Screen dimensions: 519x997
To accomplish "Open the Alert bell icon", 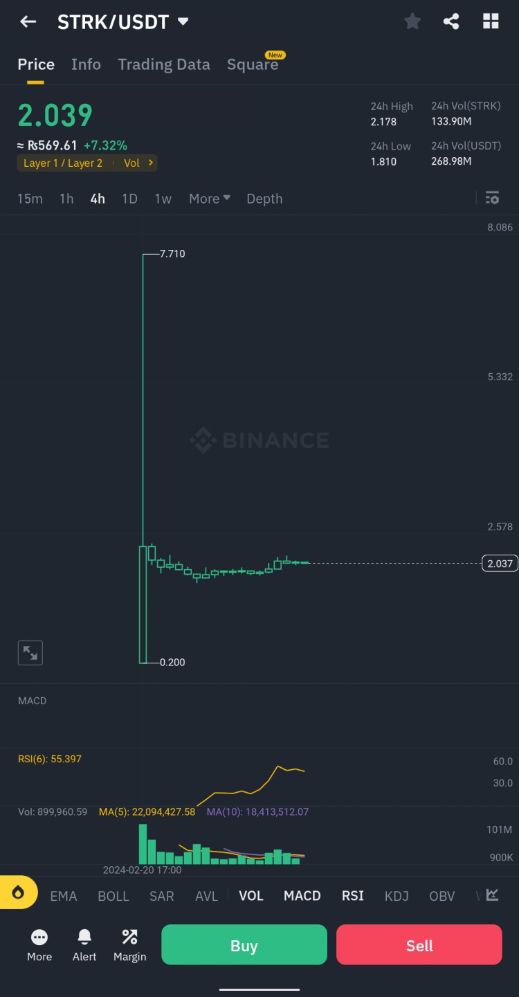I will (x=84, y=946).
